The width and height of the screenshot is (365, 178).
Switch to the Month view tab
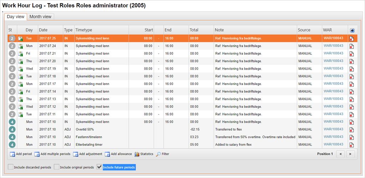(x=40, y=17)
